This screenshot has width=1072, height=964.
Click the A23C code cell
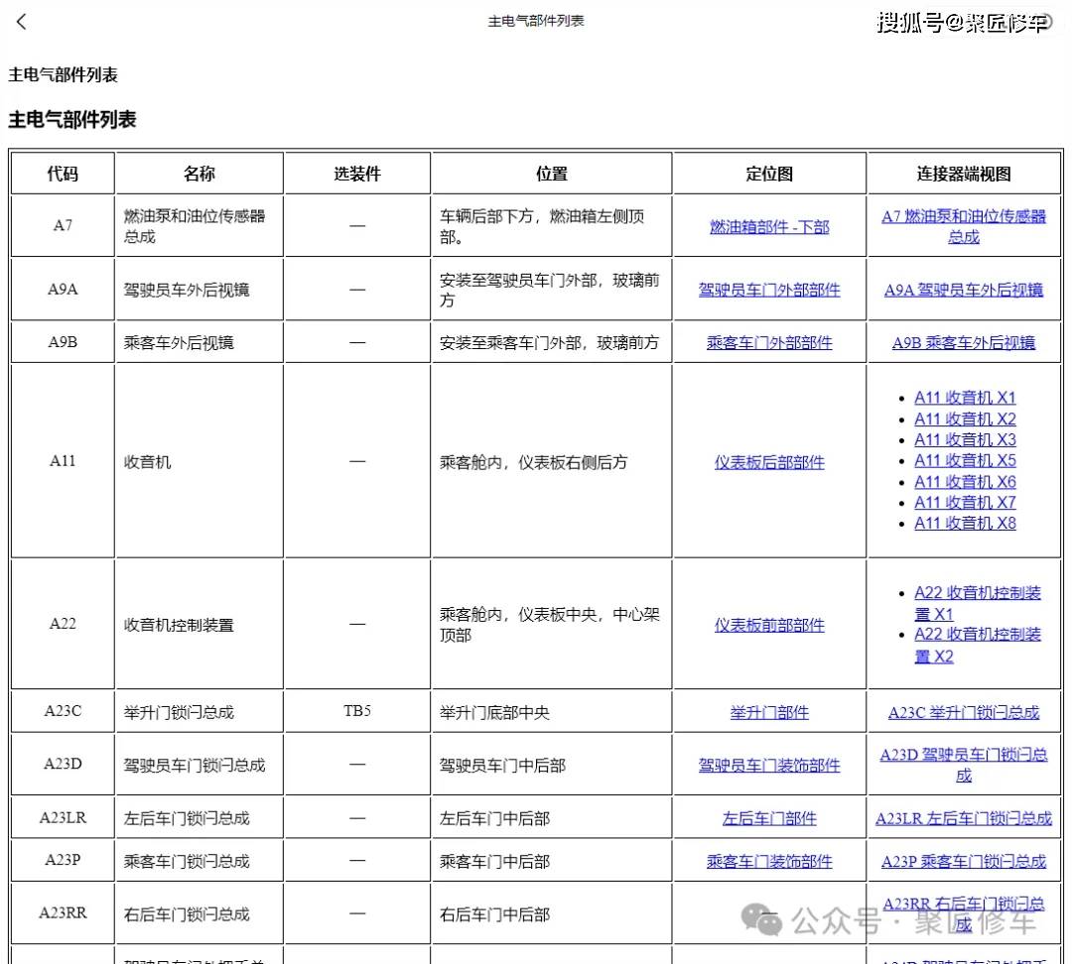[63, 711]
